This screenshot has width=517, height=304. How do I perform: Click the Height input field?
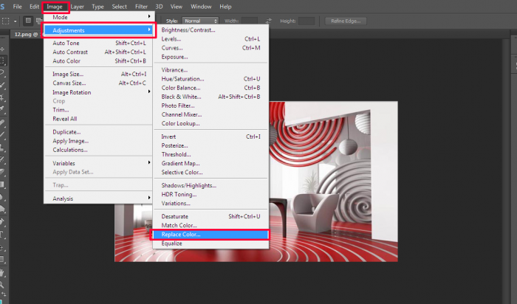pyautogui.click(x=307, y=21)
